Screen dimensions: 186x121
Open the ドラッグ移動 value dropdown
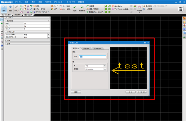(x=49, y=35)
